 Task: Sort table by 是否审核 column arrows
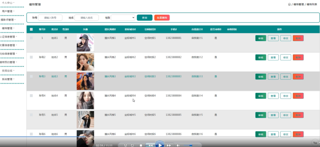[x=221, y=29]
